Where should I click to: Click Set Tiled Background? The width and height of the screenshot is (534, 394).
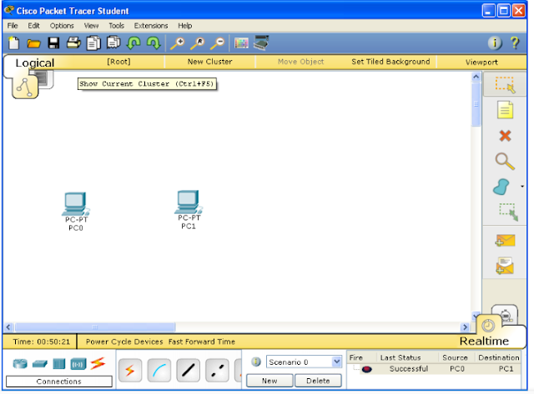pyautogui.click(x=390, y=62)
